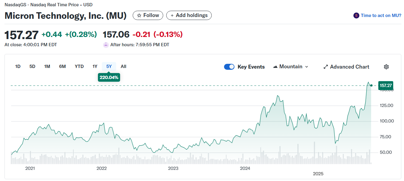The height and width of the screenshot is (181, 404).
Task: Click the Add holdings button
Action: 189,15
